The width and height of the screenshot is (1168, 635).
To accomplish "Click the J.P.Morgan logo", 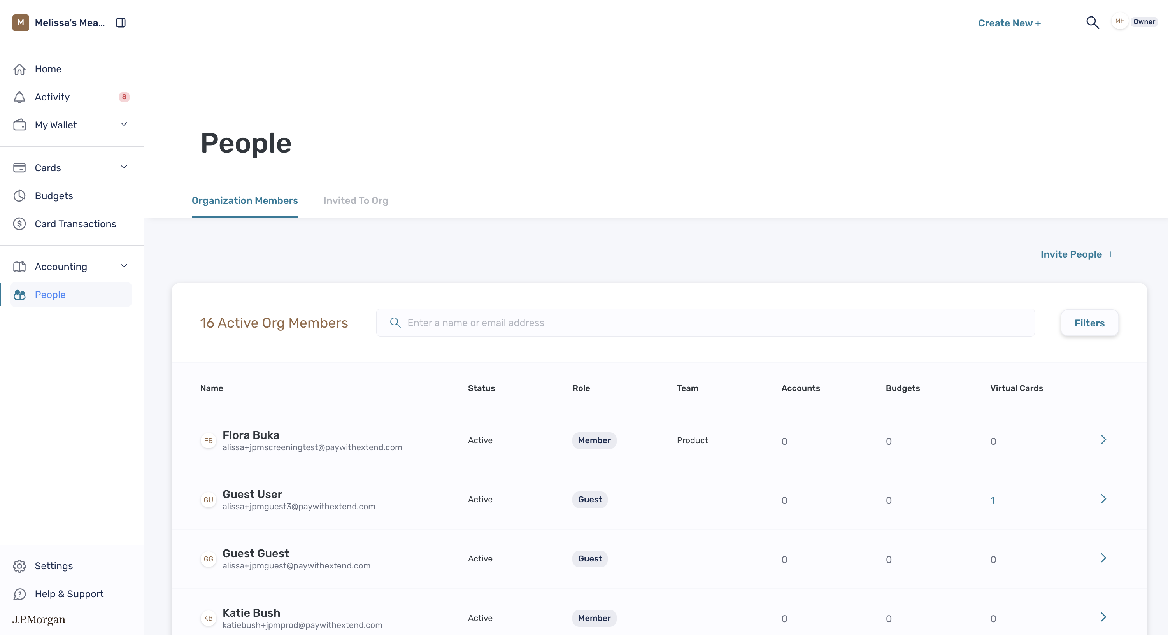I will tap(39, 619).
